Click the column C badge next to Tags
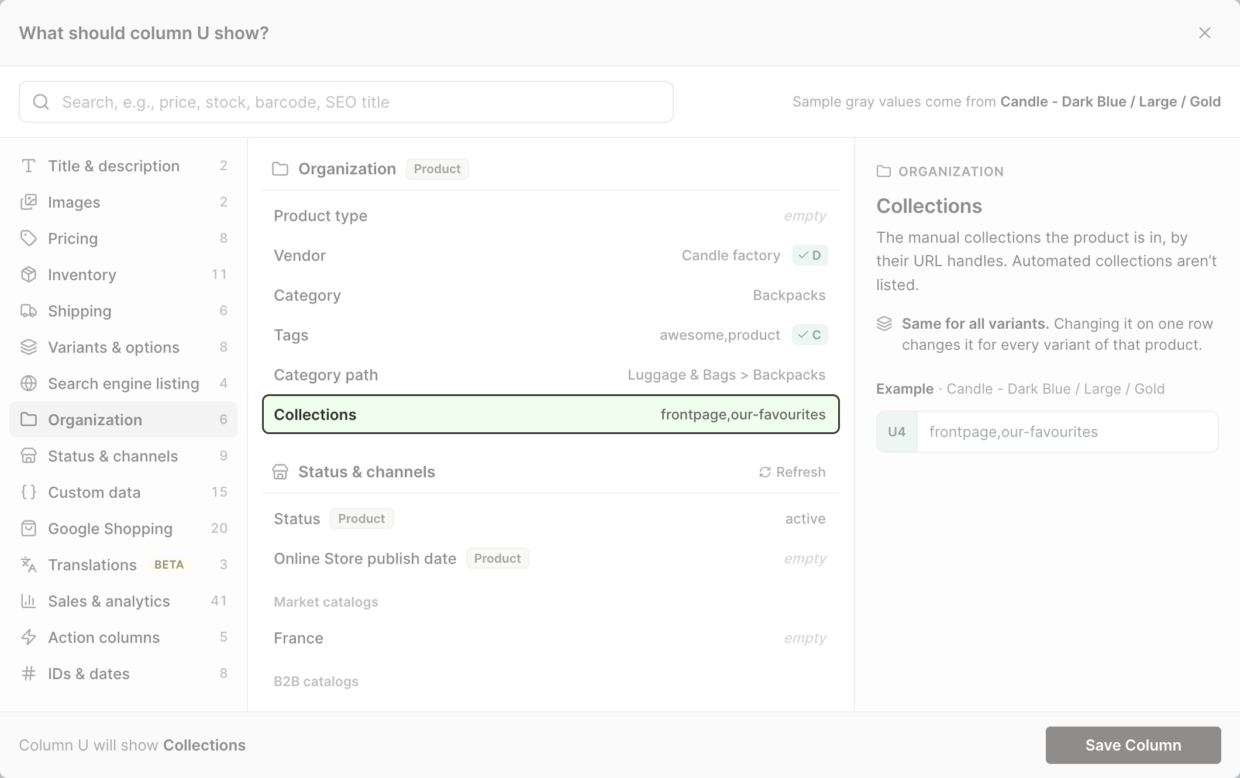 (810, 335)
